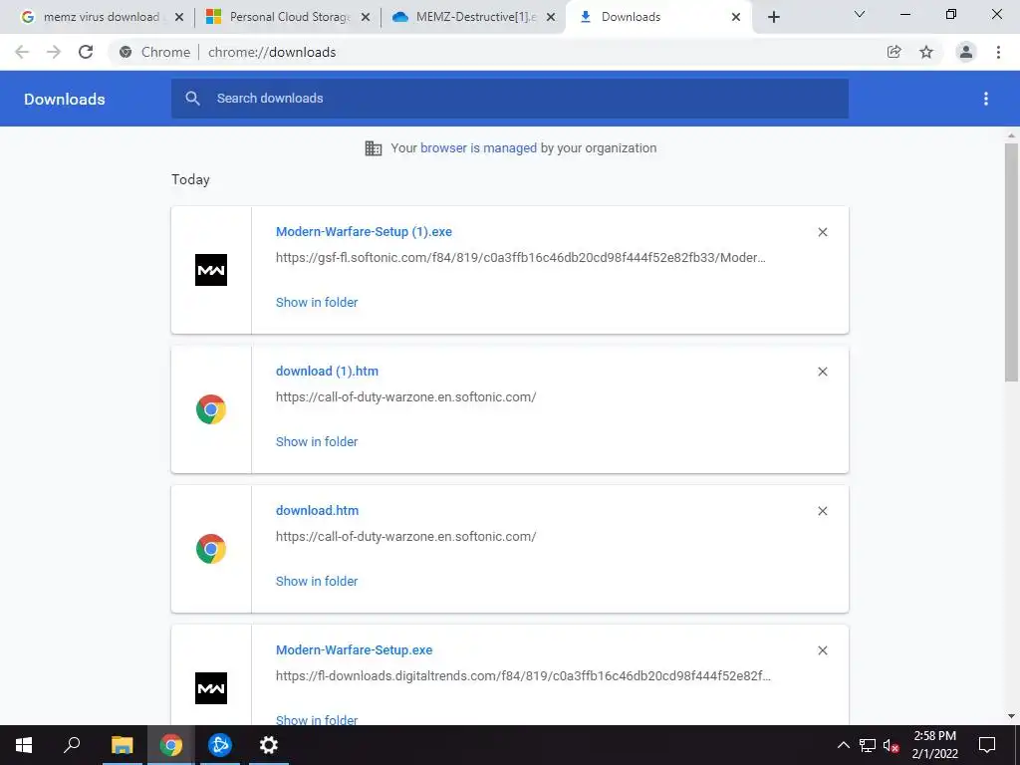
Task: Click the magnifier icon in Search downloads
Action: tap(192, 99)
